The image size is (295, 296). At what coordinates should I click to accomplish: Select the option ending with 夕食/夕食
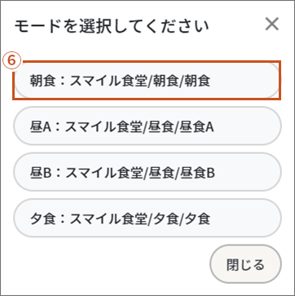pos(147,218)
